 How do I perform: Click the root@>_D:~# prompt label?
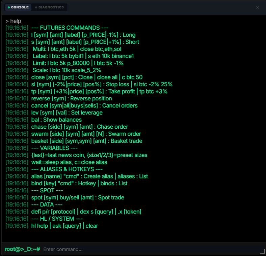[22, 249]
